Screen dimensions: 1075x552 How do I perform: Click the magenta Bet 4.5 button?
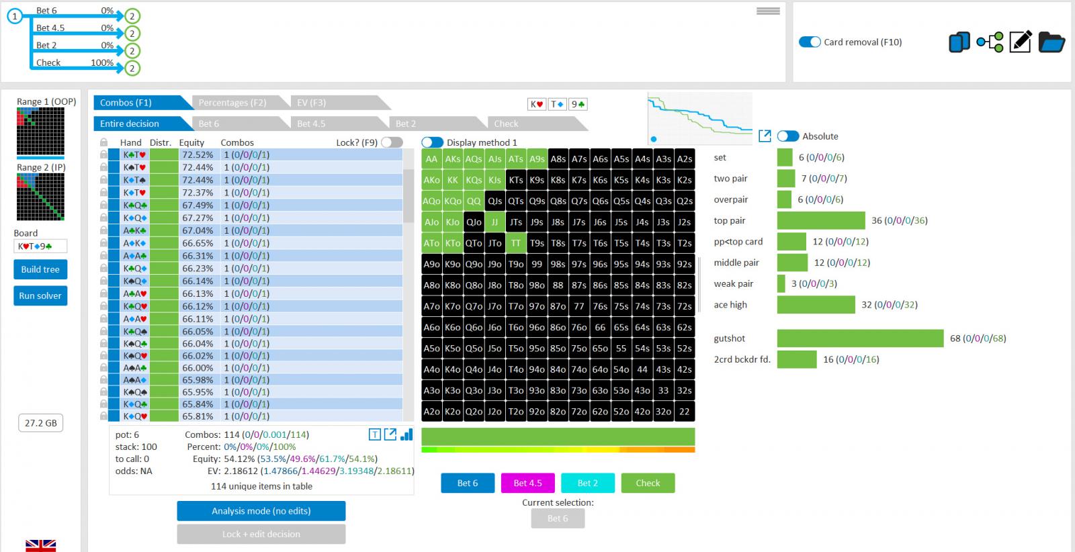527,483
